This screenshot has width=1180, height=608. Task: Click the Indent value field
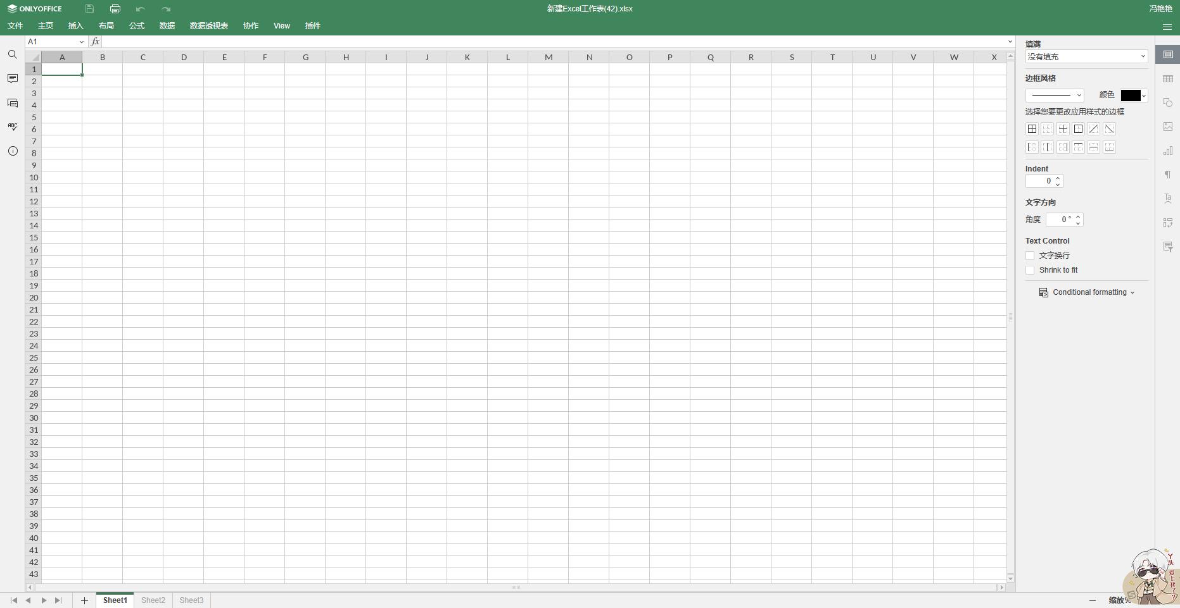(1044, 182)
